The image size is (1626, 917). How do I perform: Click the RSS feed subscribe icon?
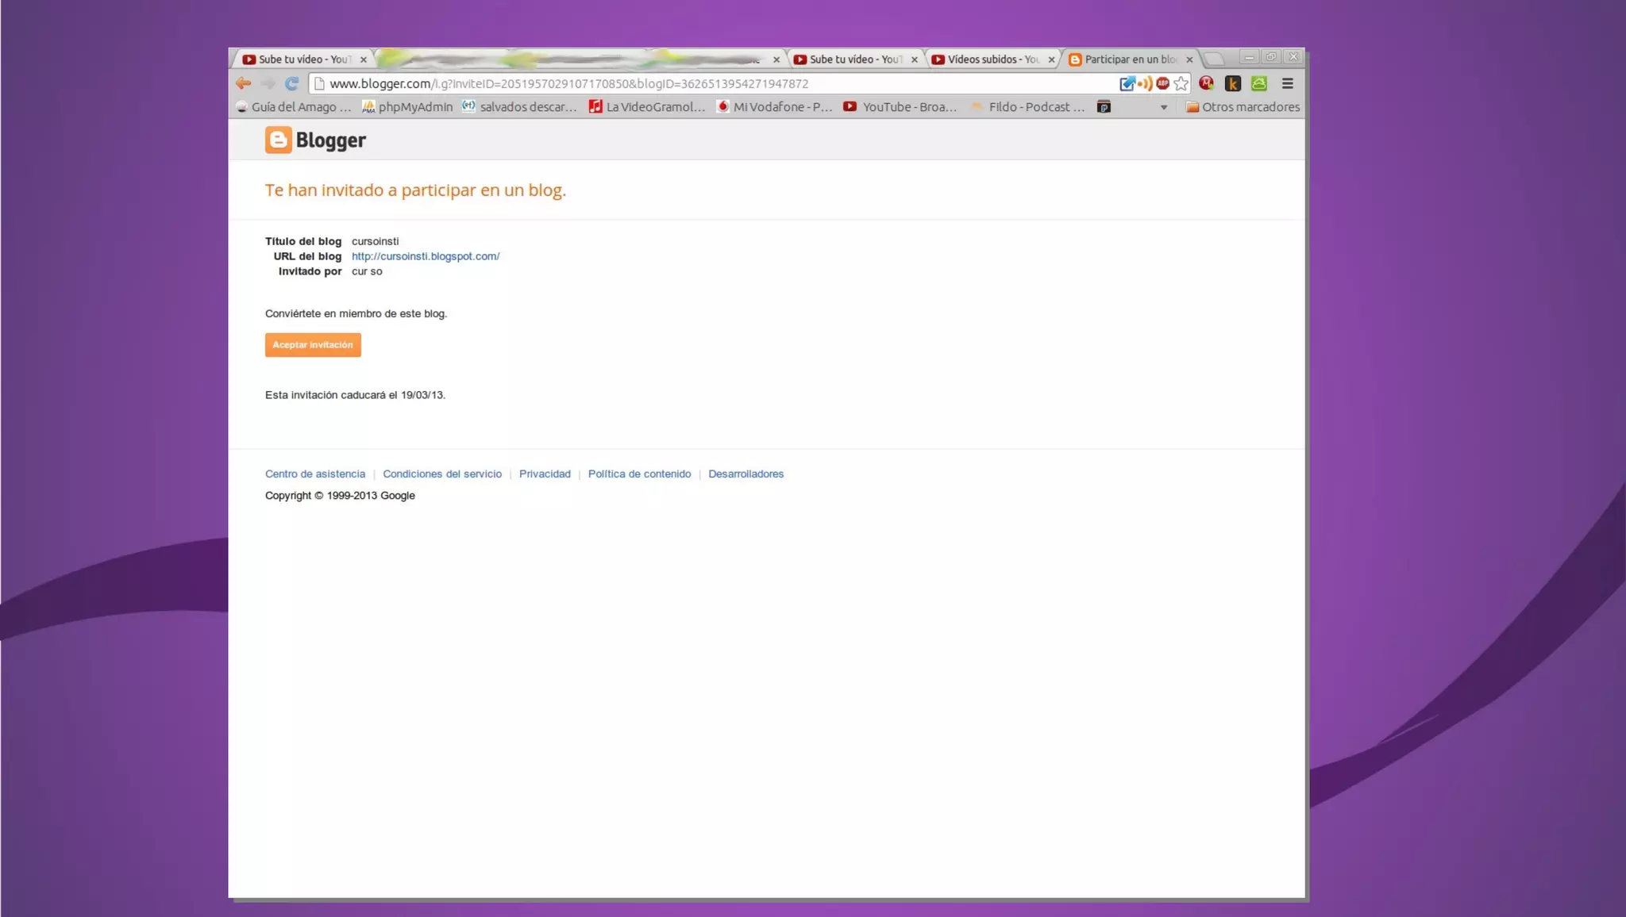coord(1145,83)
